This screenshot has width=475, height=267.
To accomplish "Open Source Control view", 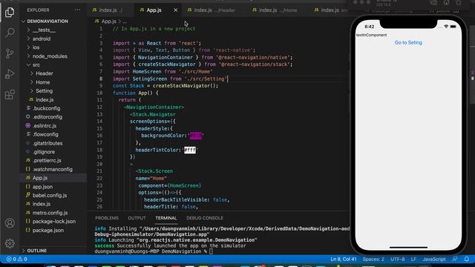I will (x=10, y=53).
